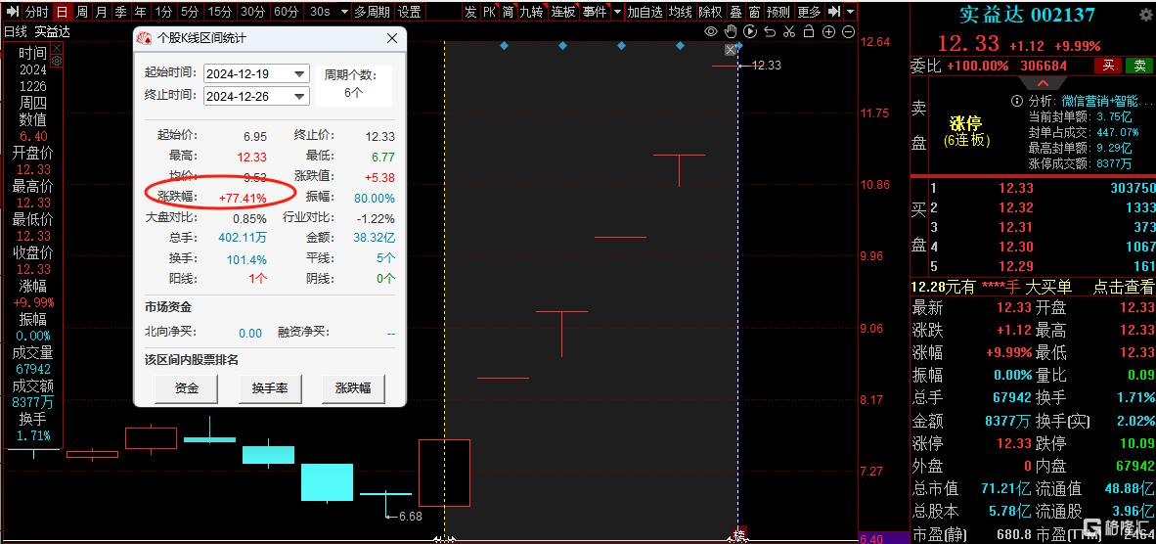Switch to 5分 minute chart
The height and width of the screenshot is (544, 1156).
[x=190, y=12]
